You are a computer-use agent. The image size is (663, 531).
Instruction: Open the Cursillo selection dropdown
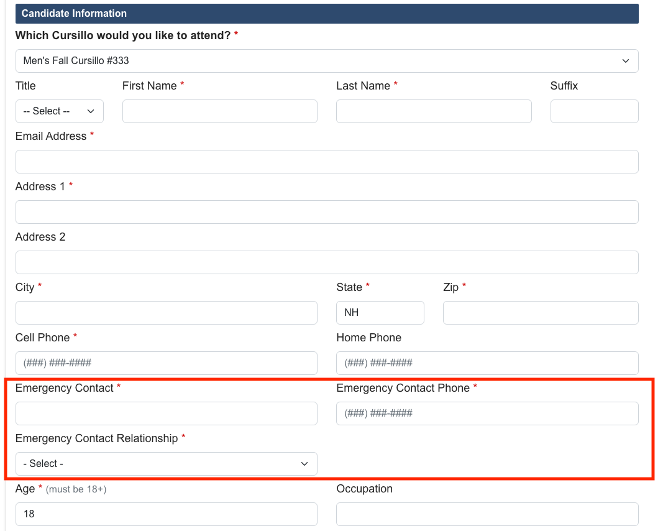click(327, 61)
